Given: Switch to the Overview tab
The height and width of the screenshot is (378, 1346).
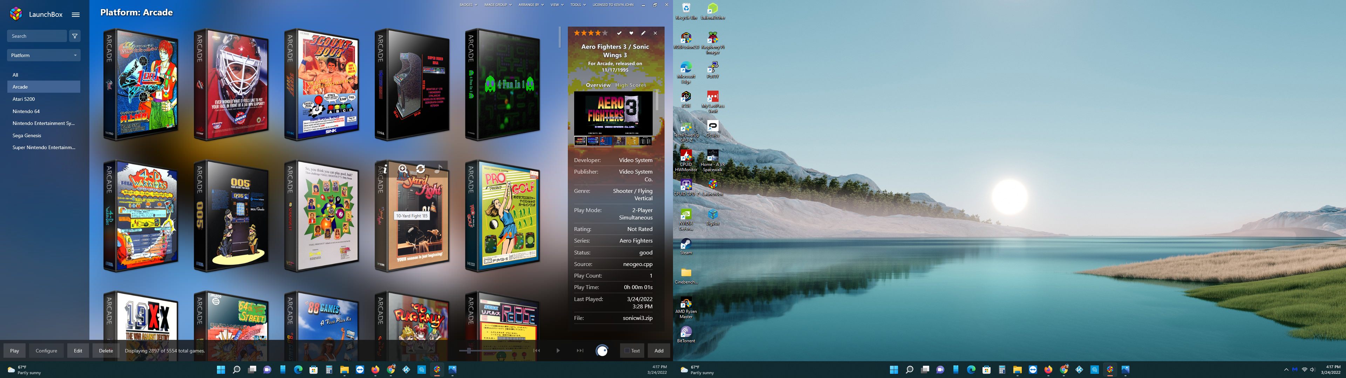Looking at the screenshot, I should pos(598,85).
